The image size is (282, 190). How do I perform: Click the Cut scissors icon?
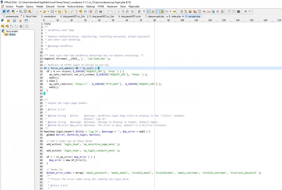pyautogui.click(x=118, y=12)
